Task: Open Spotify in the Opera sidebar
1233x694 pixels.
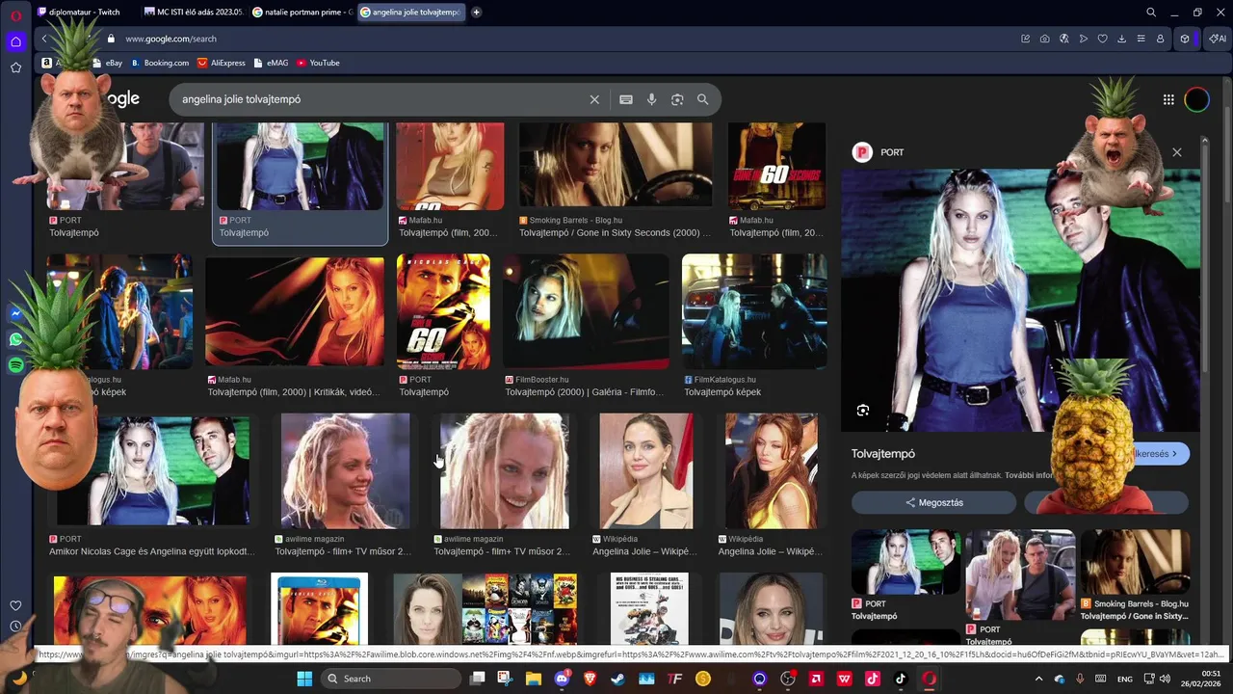Action: coord(16,365)
